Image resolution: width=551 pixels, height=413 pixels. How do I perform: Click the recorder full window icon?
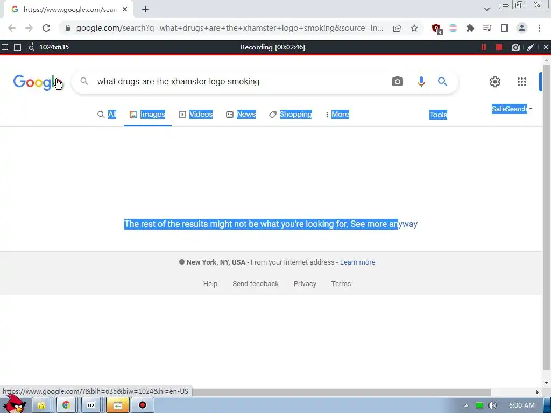click(x=17, y=47)
